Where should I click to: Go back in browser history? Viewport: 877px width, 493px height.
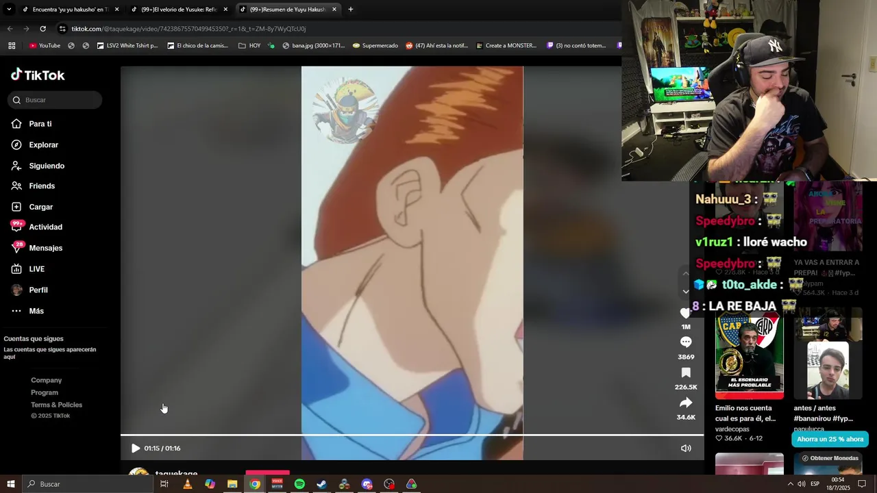pos(10,29)
